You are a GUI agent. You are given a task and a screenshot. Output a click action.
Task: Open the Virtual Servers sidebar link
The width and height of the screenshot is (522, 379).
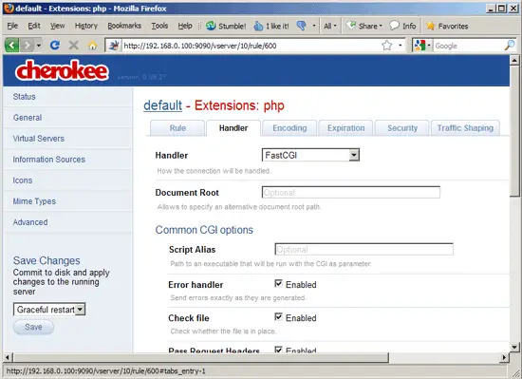click(39, 139)
